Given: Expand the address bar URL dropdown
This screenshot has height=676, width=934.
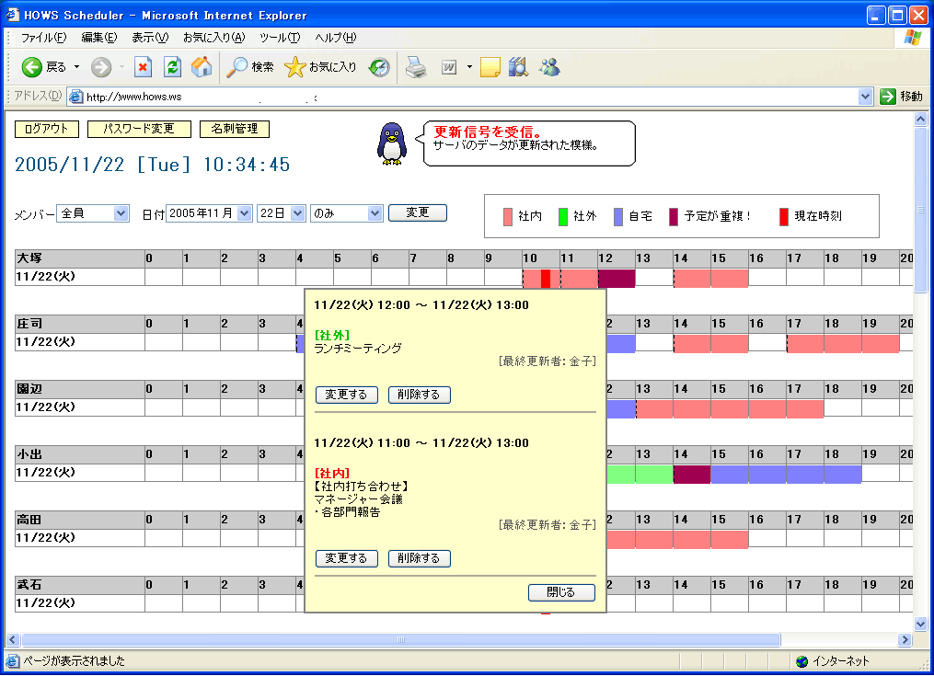Looking at the screenshot, I should (866, 97).
